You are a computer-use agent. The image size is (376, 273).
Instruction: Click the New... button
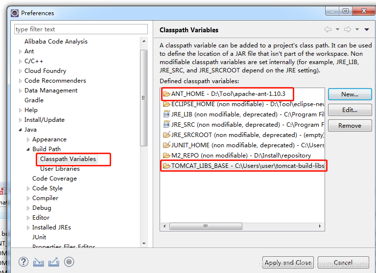350,94
